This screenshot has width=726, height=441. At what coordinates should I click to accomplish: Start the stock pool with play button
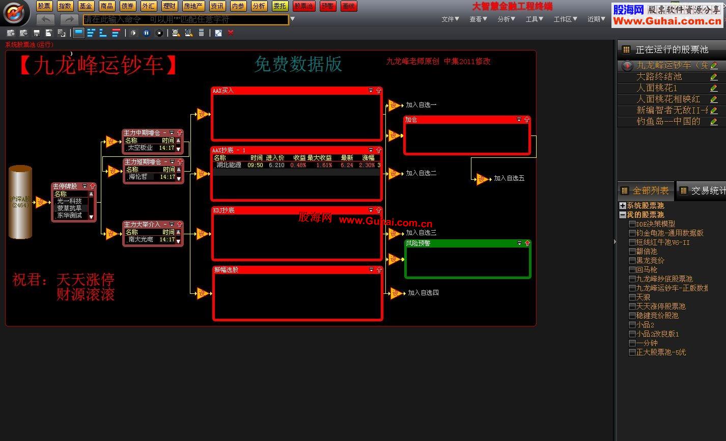(x=134, y=33)
